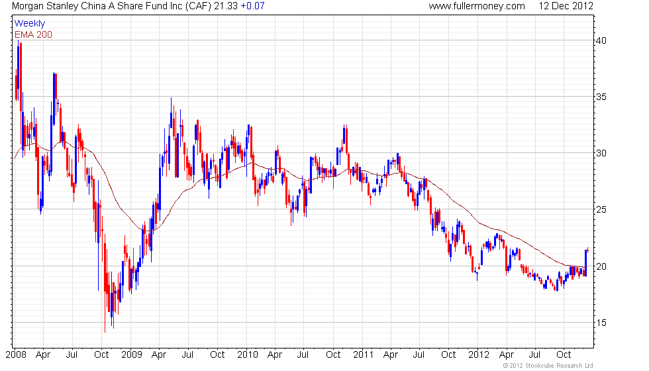
Task: Click the '2008' year label on time axis
Action: 16,355
